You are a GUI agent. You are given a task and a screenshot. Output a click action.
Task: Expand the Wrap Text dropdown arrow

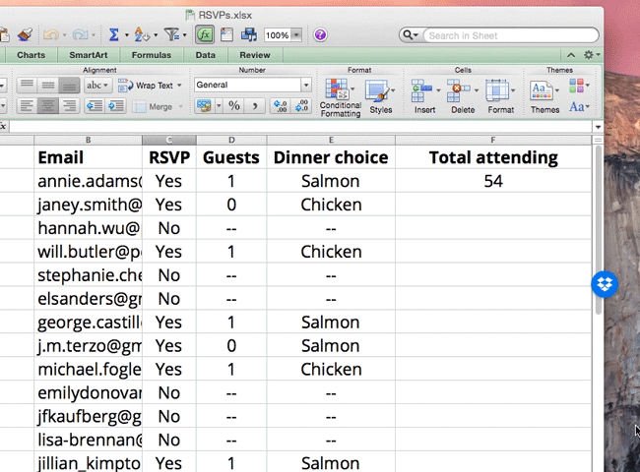point(179,86)
